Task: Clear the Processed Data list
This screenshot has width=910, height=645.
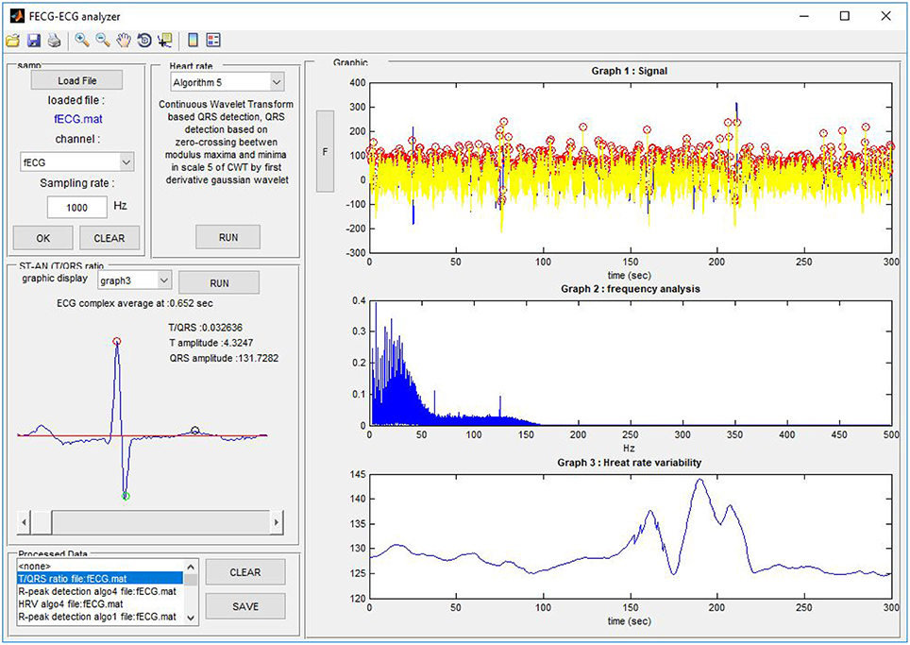Action: click(x=245, y=572)
